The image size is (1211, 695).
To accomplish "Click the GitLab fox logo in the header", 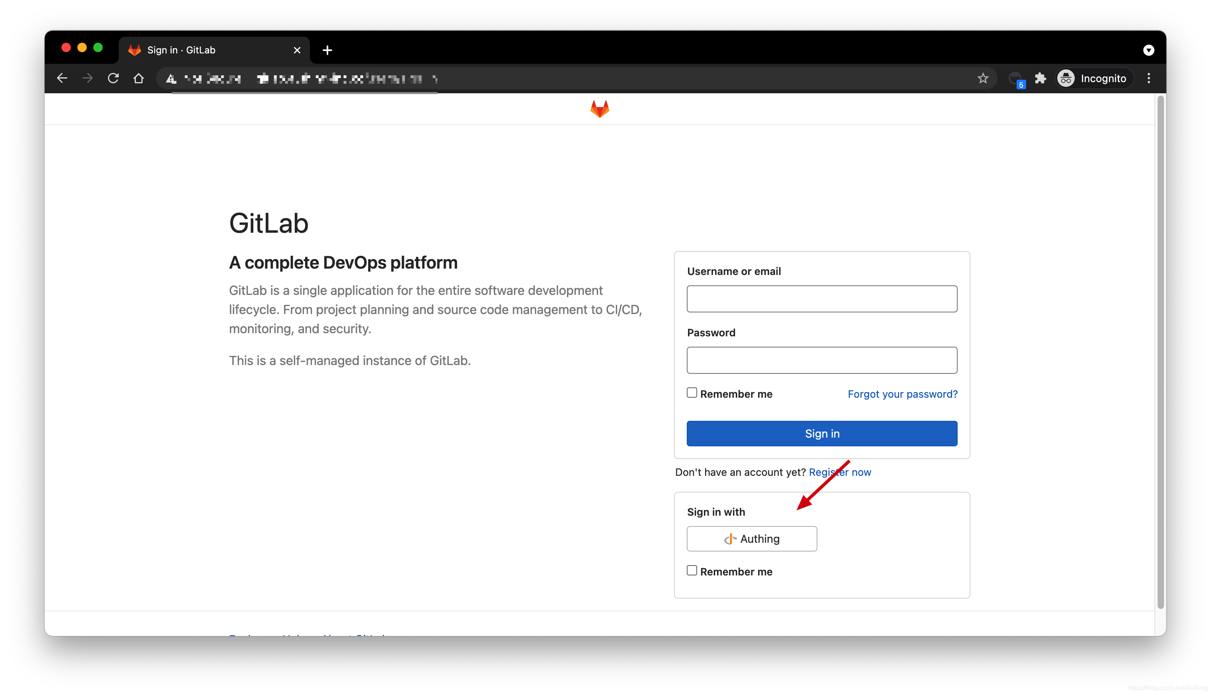I will 599,109.
